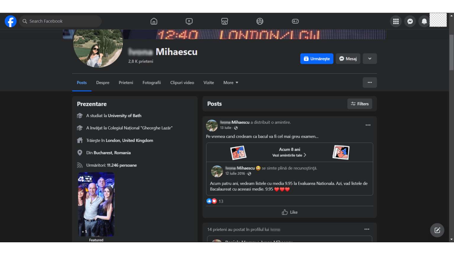The height and width of the screenshot is (255, 454).
Task: Select the Posts tab
Action: click(82, 83)
